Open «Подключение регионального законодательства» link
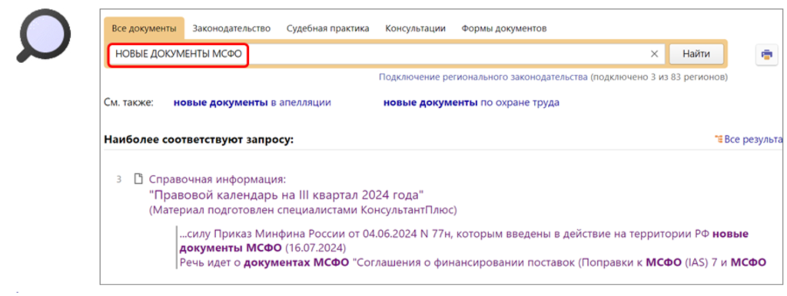 483,77
